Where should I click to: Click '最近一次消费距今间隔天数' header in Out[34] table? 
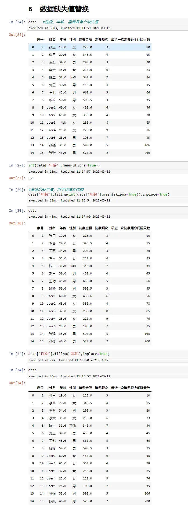(131, 388)
